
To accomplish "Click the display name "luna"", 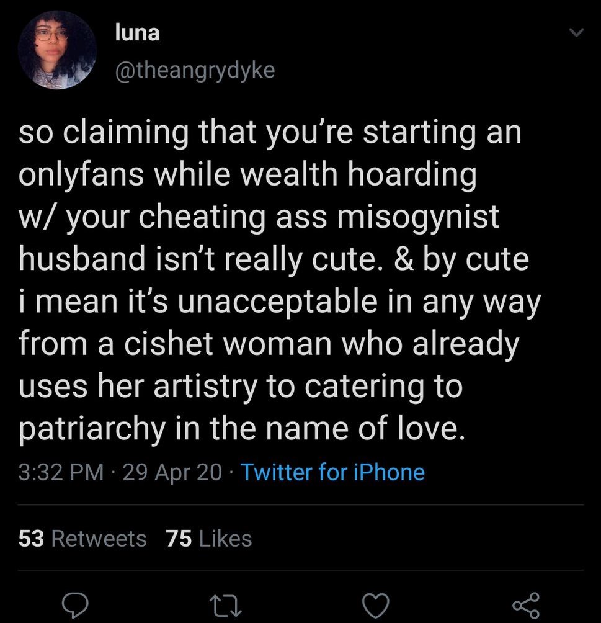I will [138, 33].
